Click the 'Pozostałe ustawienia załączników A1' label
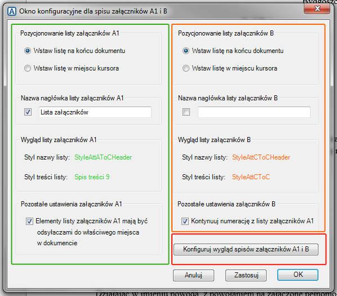337x296 pixels. point(72,204)
